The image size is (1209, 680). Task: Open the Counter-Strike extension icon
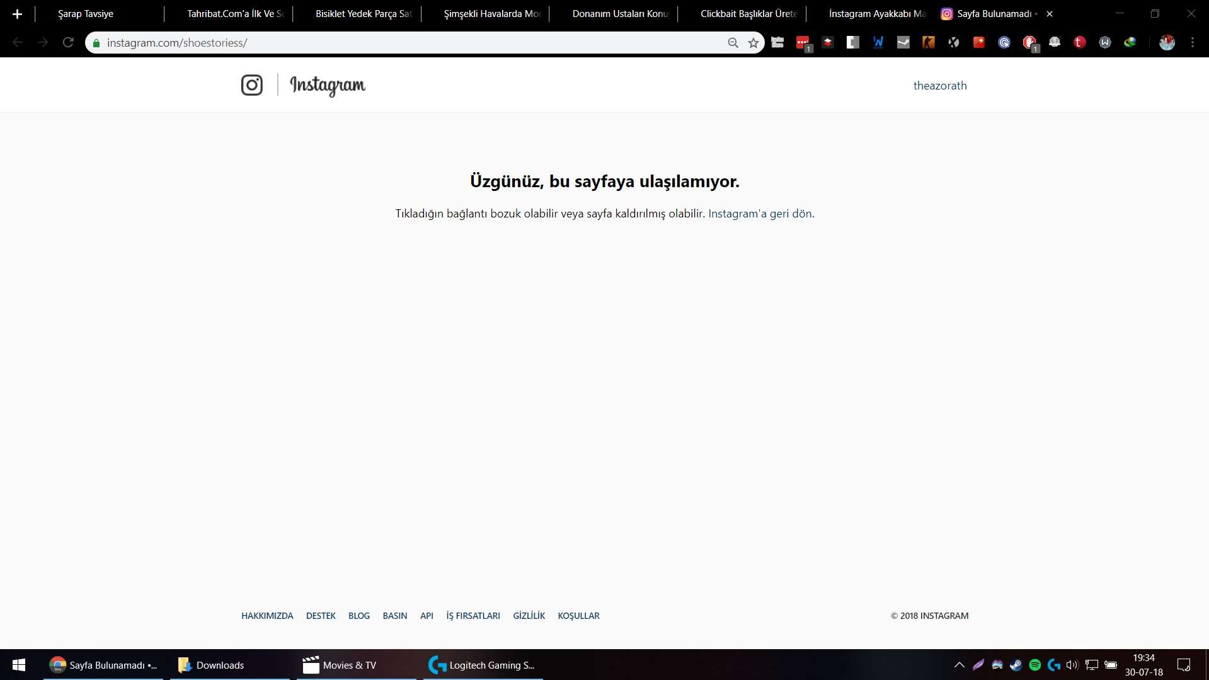[928, 43]
